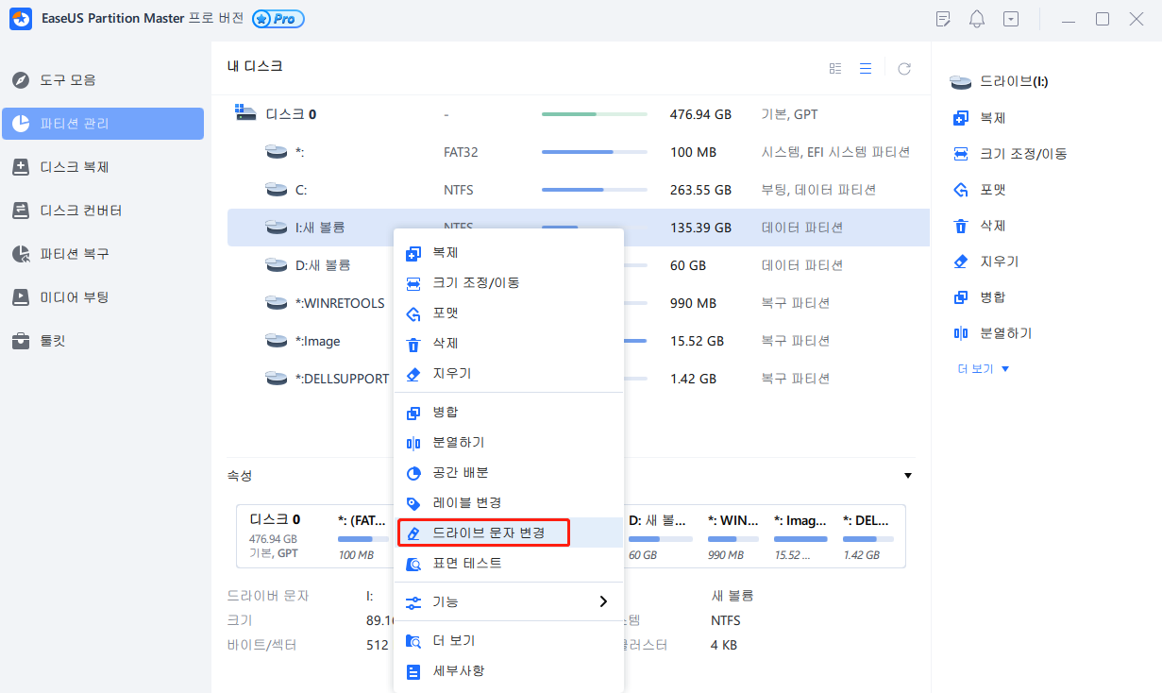Click the feedback note icon in the titlebar
Screen dimensions: 1162x693
(x=942, y=18)
